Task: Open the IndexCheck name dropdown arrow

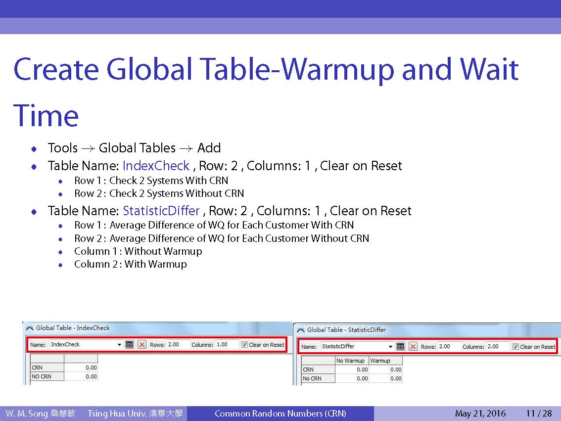Action: coord(119,344)
